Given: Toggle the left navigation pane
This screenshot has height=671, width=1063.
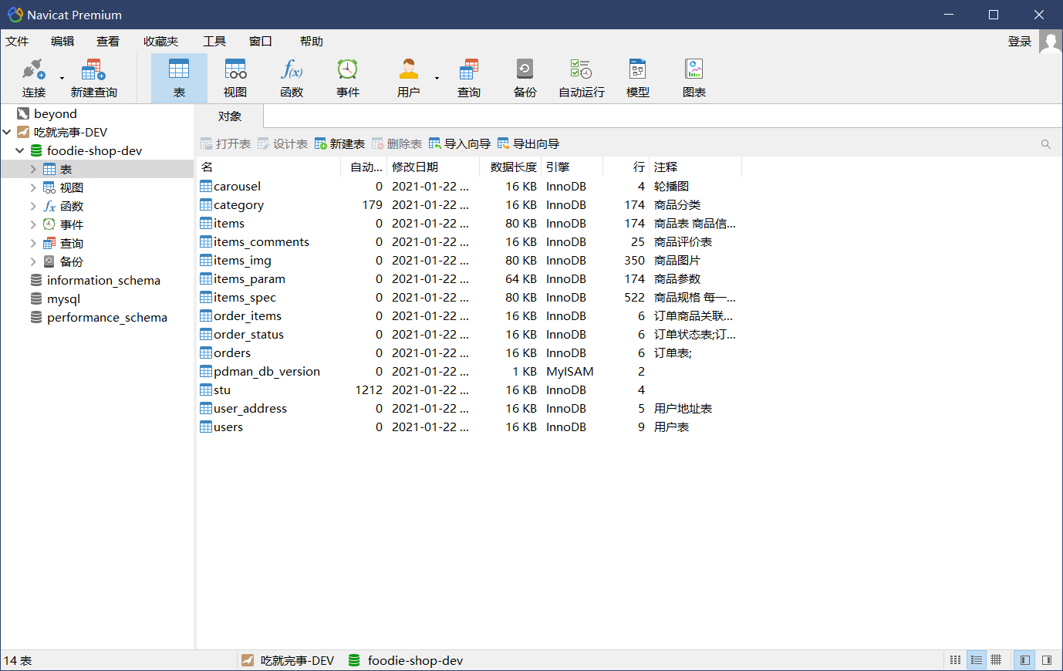Looking at the screenshot, I should point(1025,660).
